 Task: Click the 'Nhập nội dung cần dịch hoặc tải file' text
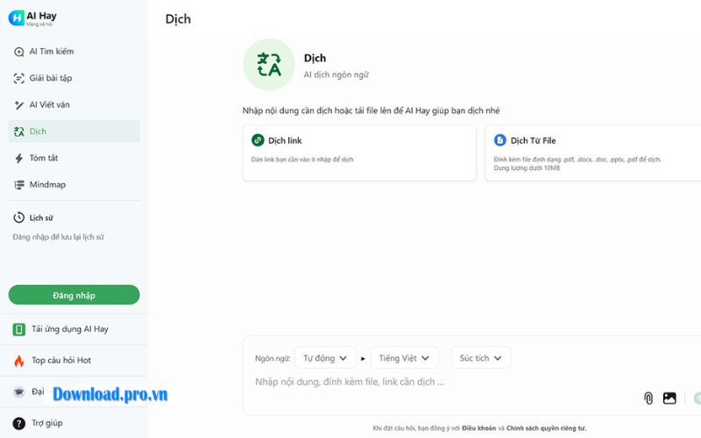coord(371,111)
